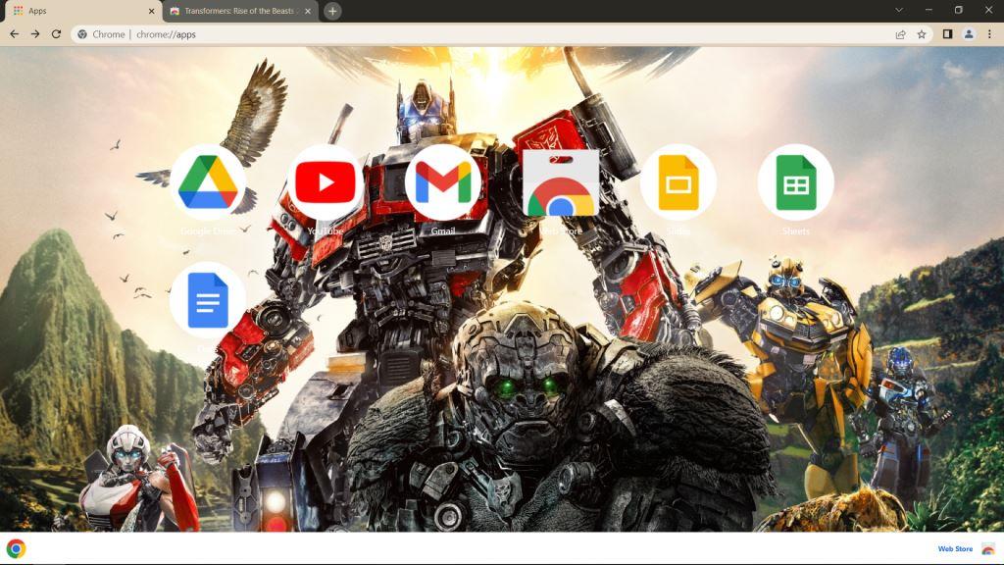Open the Chrome profile menu
The image size is (1004, 565).
(969, 34)
